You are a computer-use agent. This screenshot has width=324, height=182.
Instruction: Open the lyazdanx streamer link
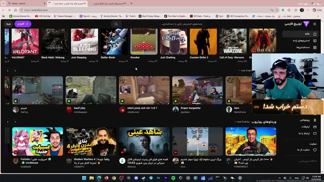click(185, 112)
